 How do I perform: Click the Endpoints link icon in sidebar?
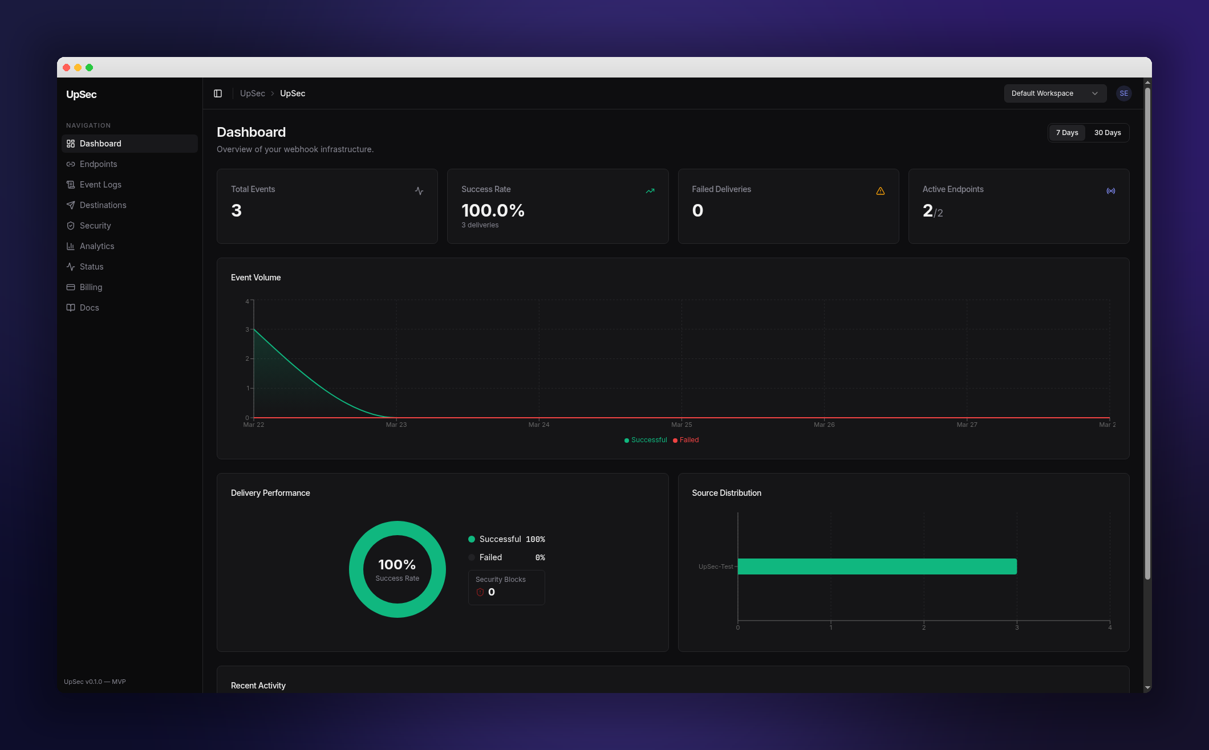[x=71, y=164]
